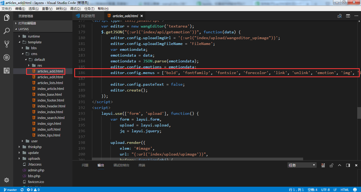This screenshot has height=192, width=361.
Task: Collapse the cms folder
Action: (x=34, y=54)
